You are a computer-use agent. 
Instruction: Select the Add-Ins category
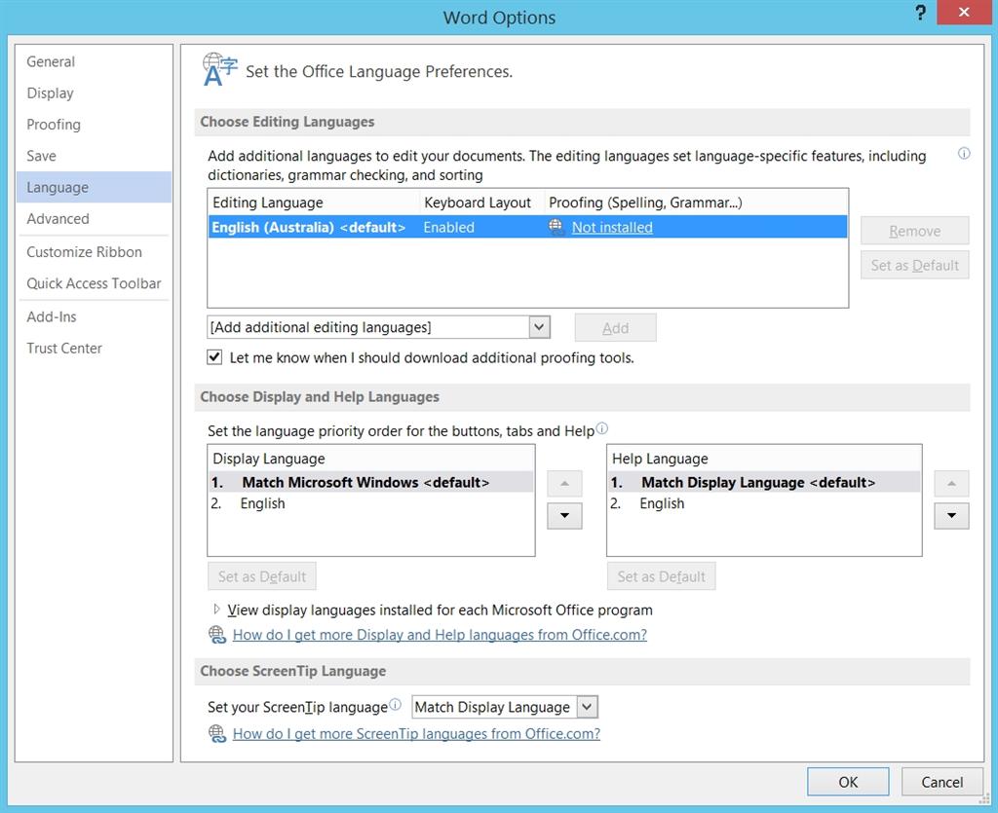coord(95,316)
